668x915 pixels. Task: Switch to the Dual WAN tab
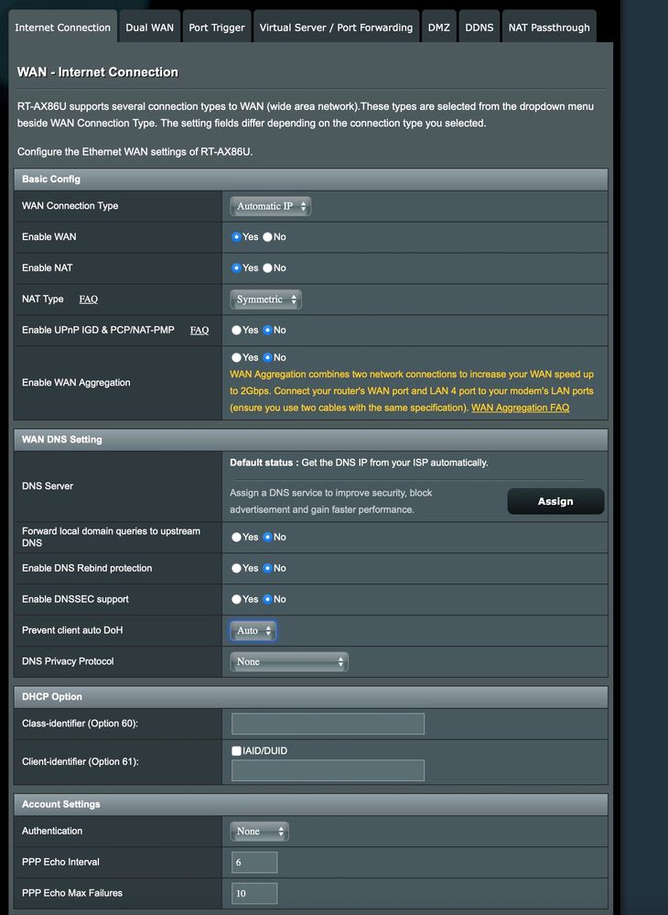click(149, 27)
